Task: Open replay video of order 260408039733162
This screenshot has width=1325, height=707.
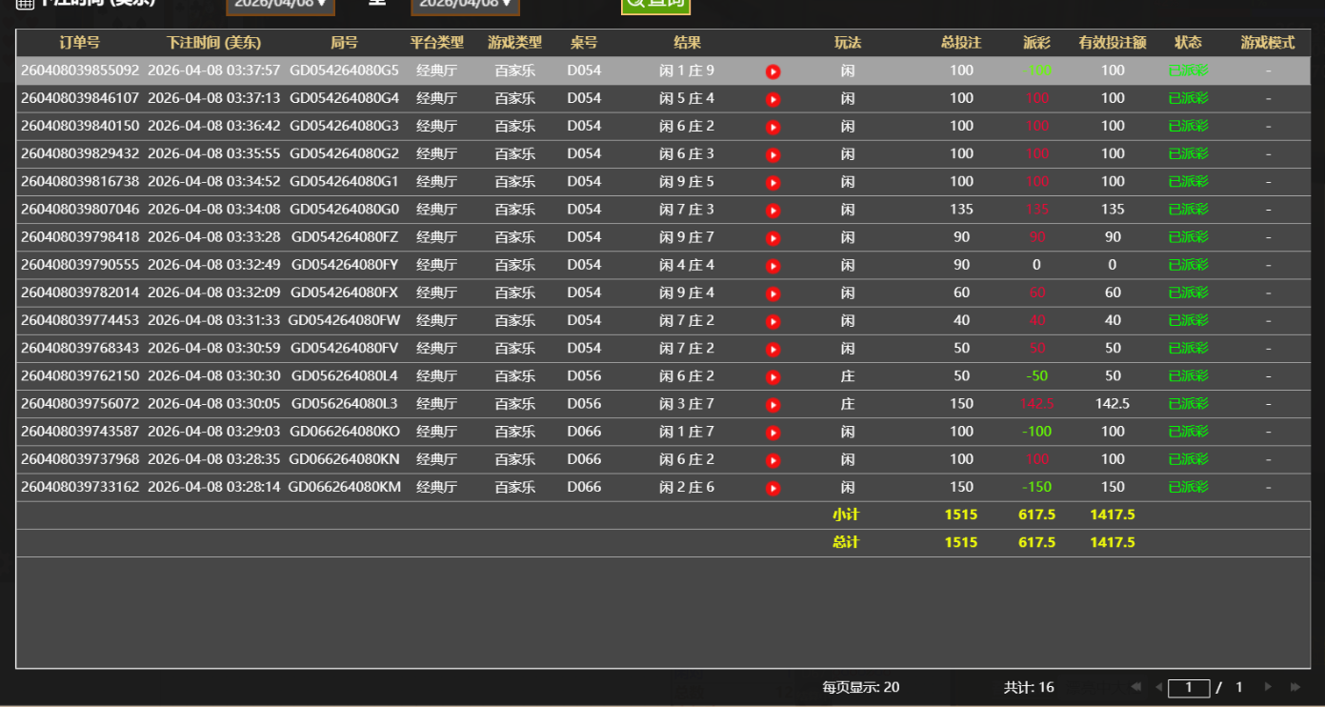Action: (773, 486)
